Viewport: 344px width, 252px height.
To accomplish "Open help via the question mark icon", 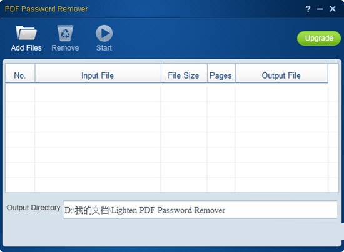I will coord(308,9).
